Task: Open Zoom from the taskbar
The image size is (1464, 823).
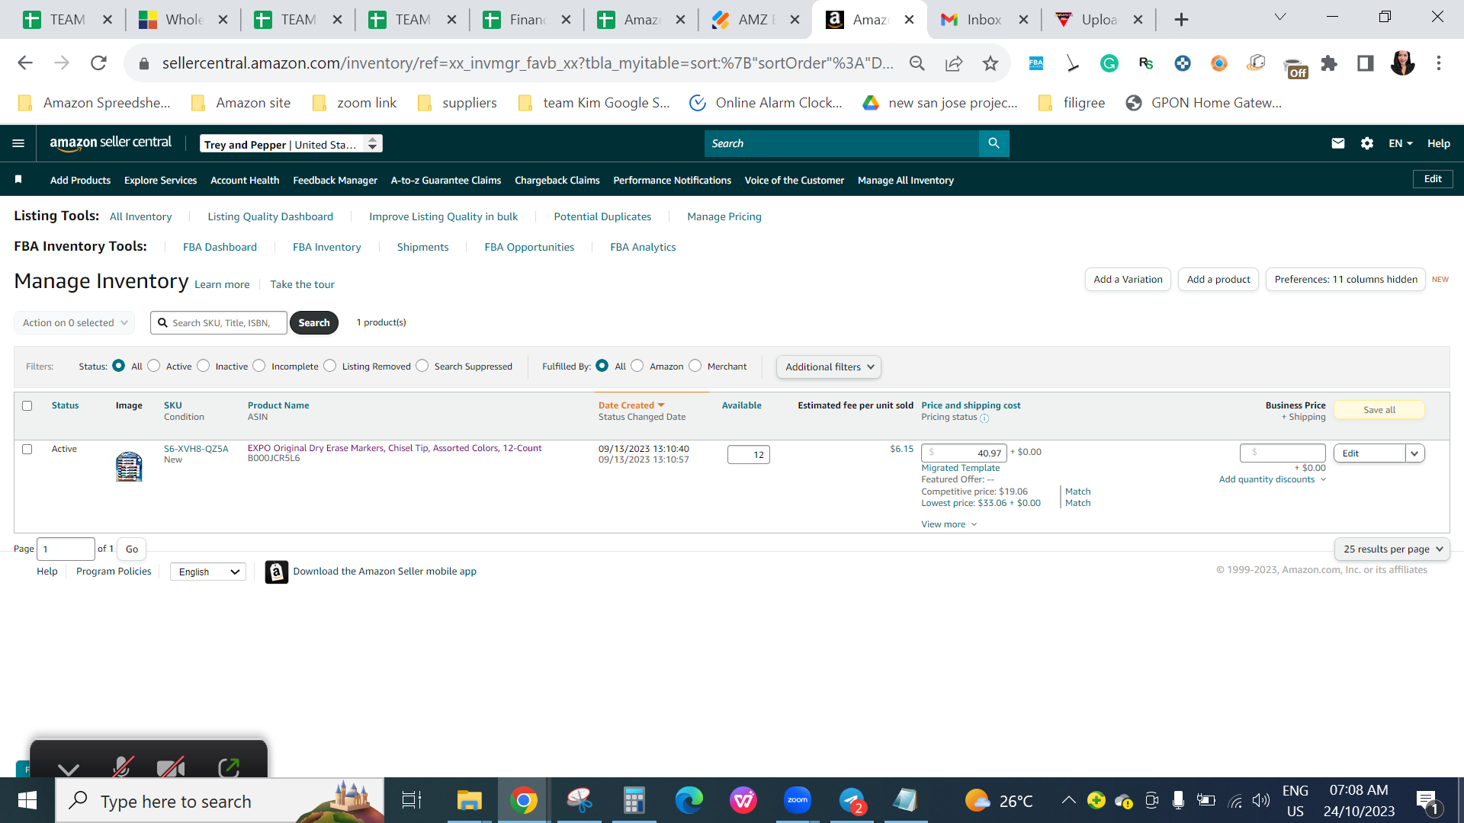Action: coord(798,801)
